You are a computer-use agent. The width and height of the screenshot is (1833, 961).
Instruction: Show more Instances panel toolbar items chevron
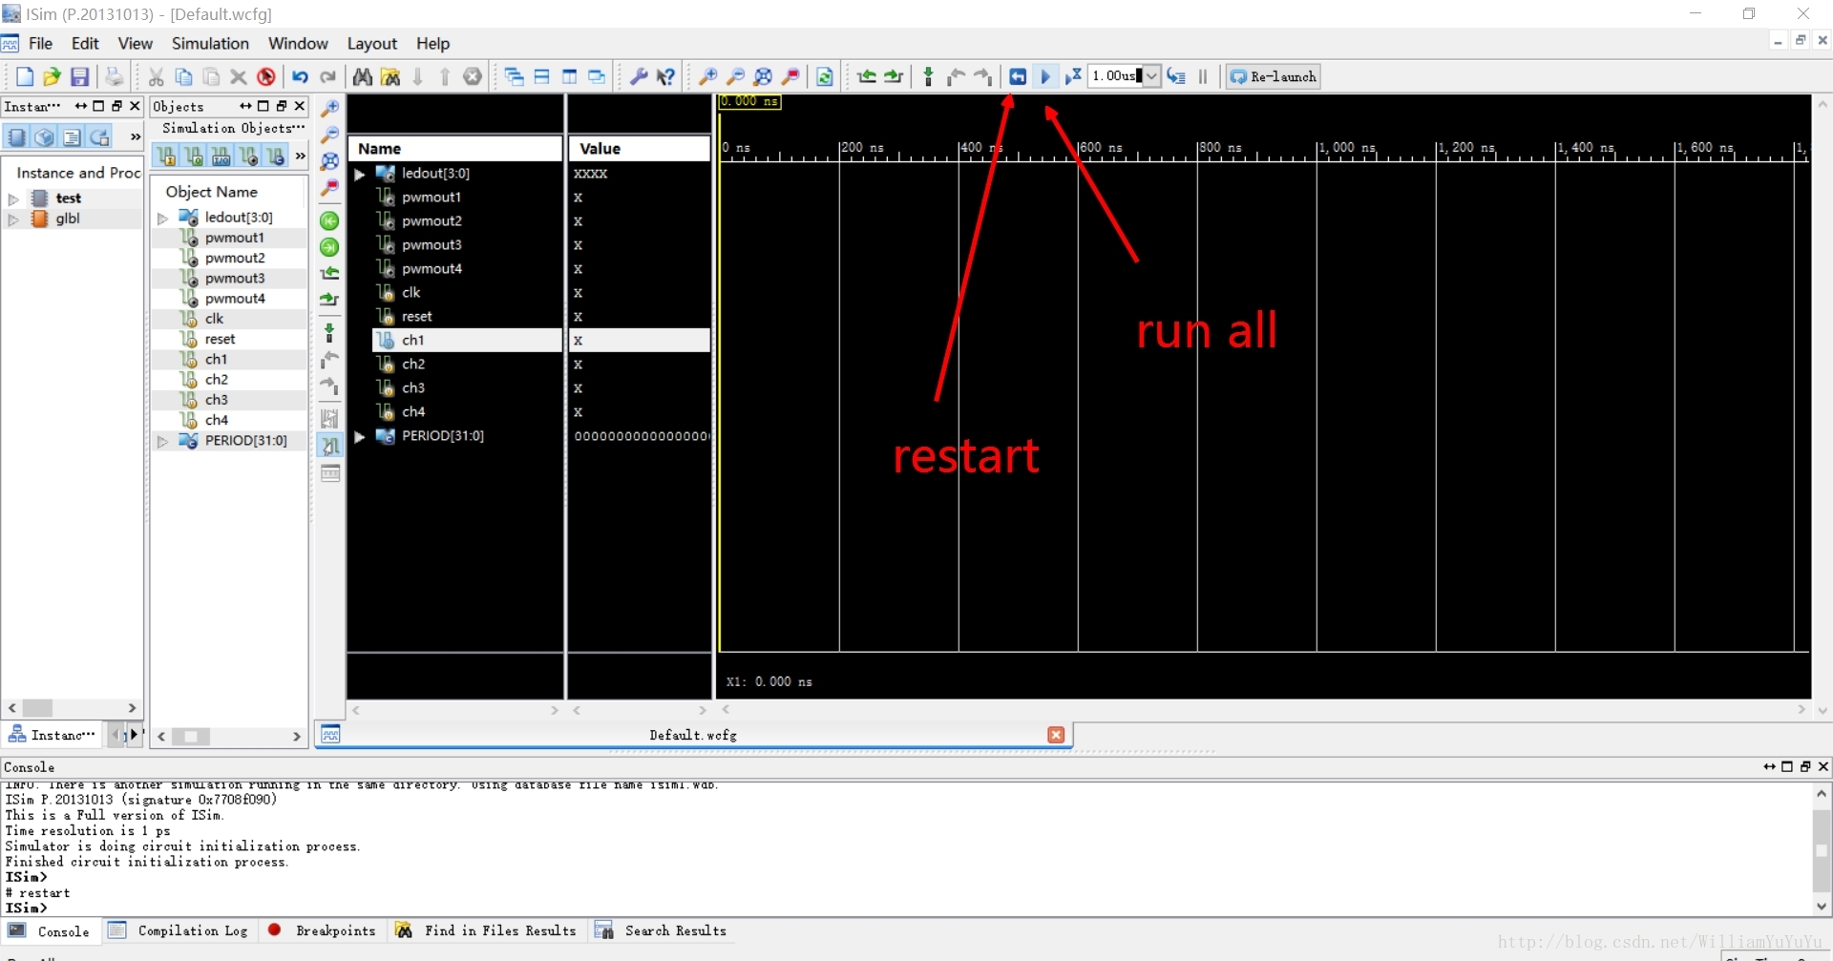point(135,137)
